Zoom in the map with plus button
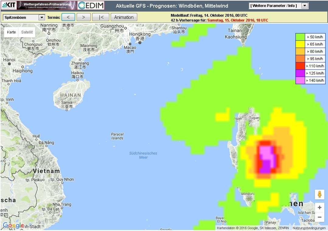Viewport: 328px width, 231px height. [x=319, y=207]
